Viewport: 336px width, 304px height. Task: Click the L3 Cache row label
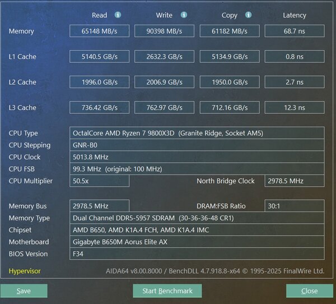pyautogui.click(x=22, y=108)
